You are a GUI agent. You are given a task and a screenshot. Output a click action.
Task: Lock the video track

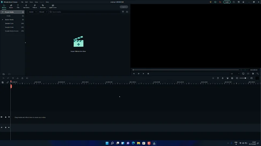pos(6,117)
